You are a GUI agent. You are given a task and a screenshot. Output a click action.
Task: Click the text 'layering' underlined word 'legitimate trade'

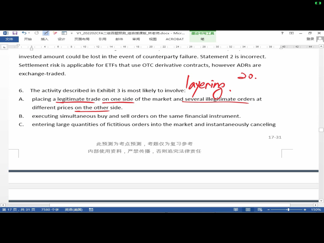(79, 99)
